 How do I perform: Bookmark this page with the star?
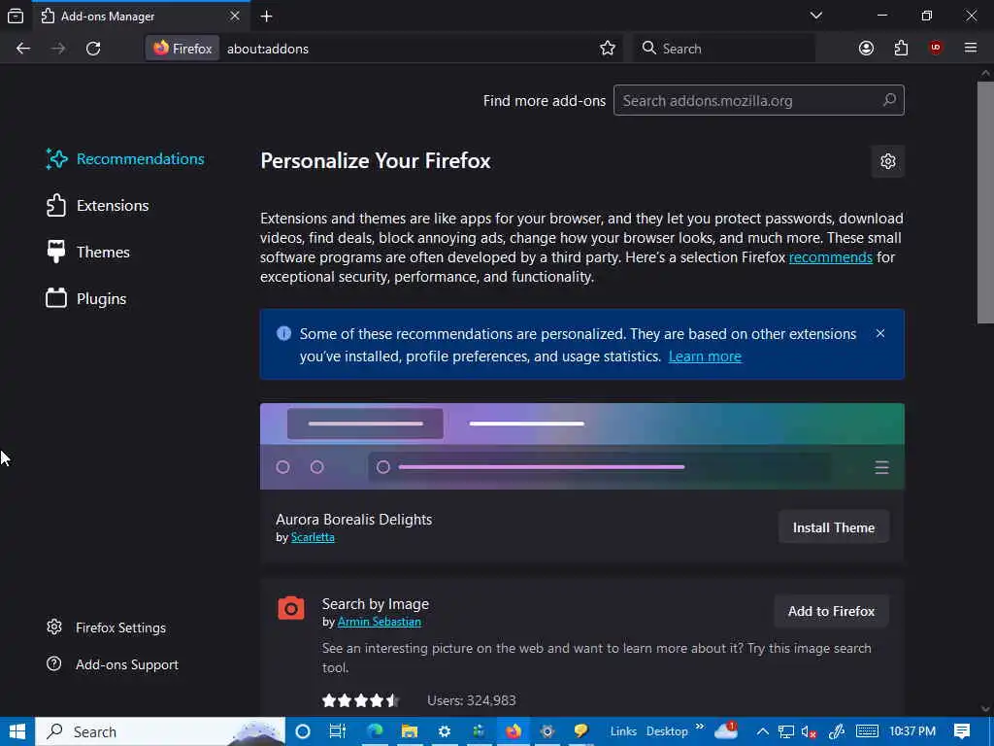[608, 49]
